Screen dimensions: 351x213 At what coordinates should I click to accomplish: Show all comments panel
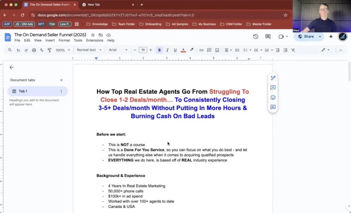point(268,37)
